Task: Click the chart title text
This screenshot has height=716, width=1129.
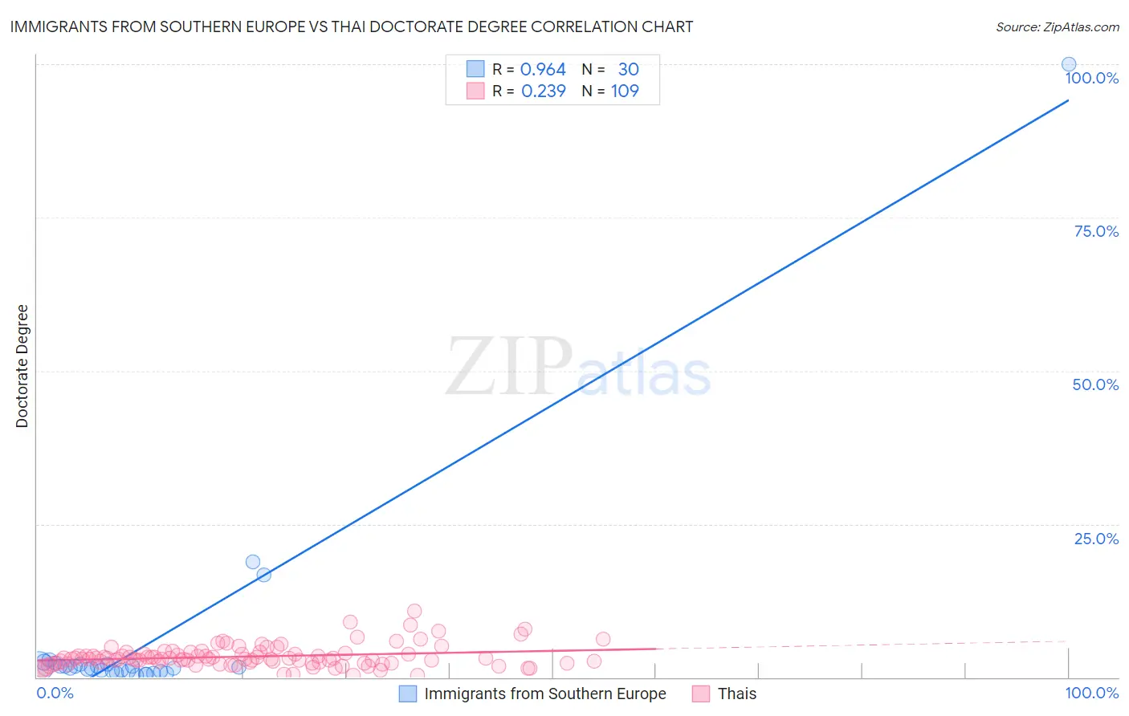Action: tap(352, 26)
